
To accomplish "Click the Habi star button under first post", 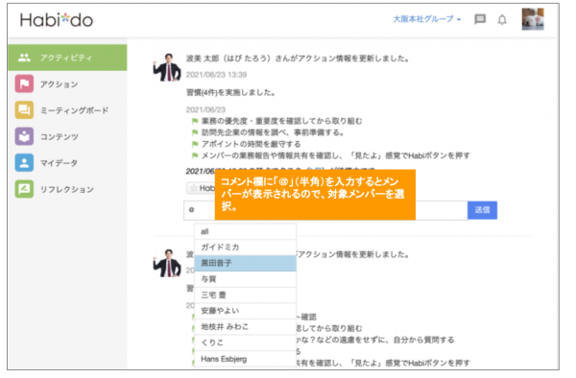I will click(201, 188).
